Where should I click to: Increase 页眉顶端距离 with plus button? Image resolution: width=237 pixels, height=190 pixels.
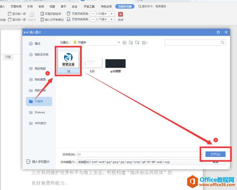tap(112, 14)
